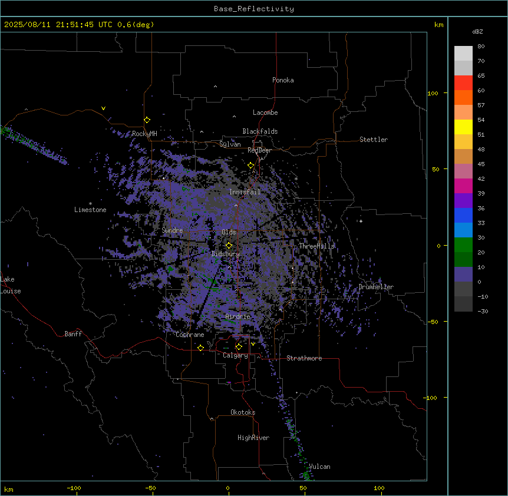Click the Blackfalds city label
The width and height of the screenshot is (508, 496).
click(260, 131)
